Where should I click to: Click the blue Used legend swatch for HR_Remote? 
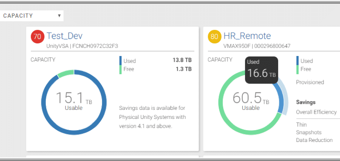tap(297, 61)
